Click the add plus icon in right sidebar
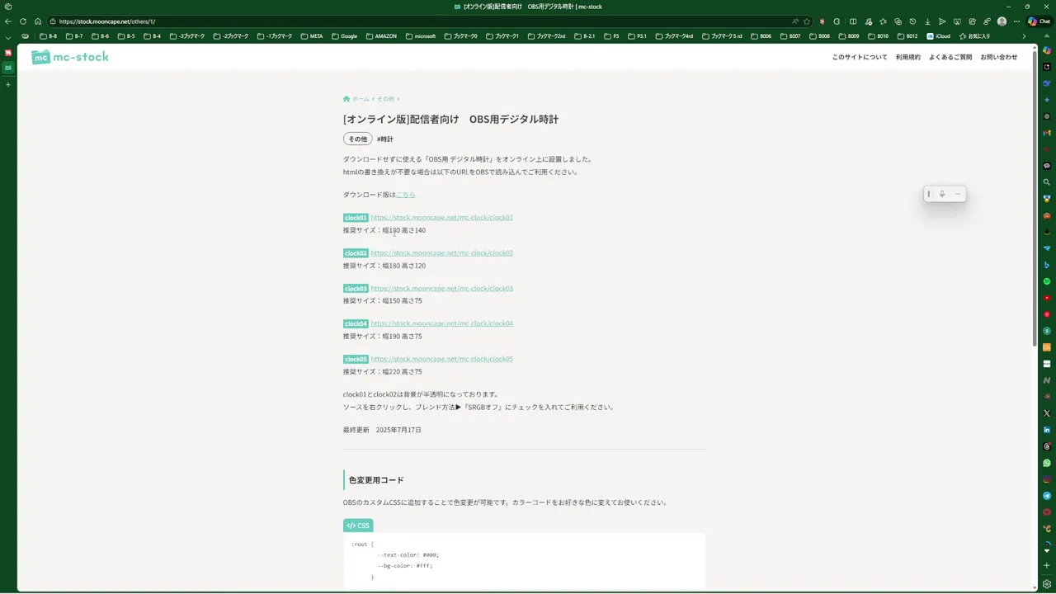Image resolution: width=1056 pixels, height=594 pixels. (1047, 565)
